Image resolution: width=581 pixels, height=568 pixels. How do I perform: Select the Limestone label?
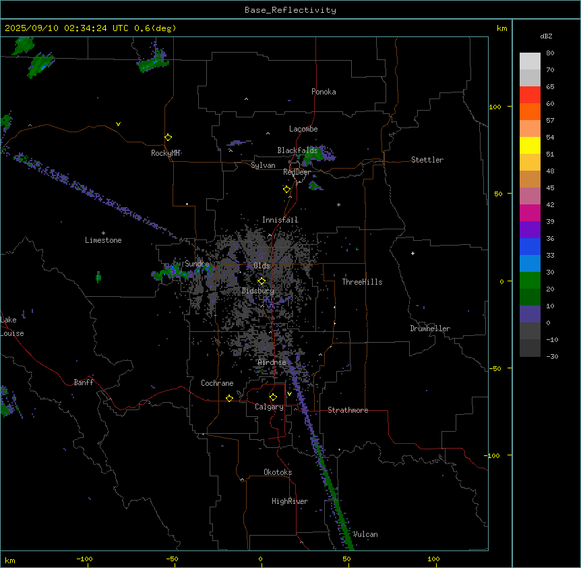tap(103, 240)
